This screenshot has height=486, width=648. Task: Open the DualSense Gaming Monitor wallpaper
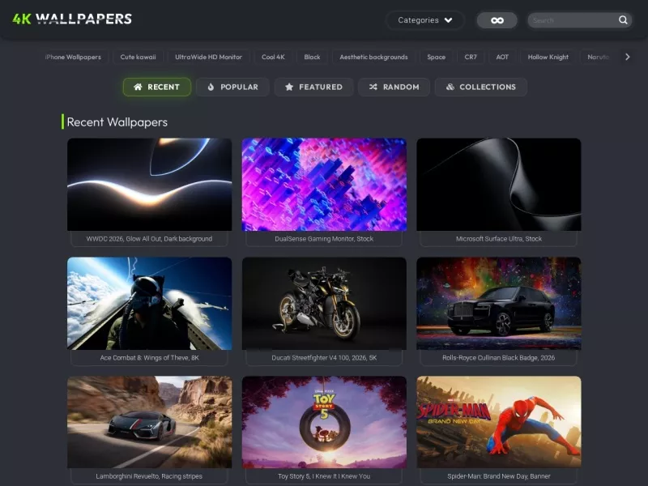click(324, 185)
